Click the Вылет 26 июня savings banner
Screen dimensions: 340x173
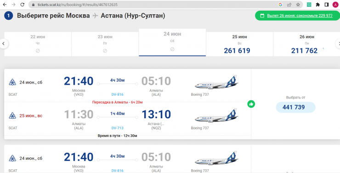(298, 16)
